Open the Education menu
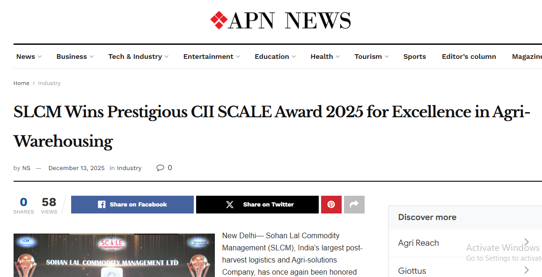 (x=275, y=57)
